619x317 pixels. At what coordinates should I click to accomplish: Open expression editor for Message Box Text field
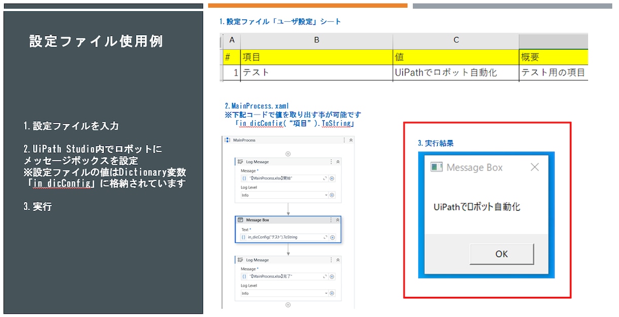click(325, 237)
